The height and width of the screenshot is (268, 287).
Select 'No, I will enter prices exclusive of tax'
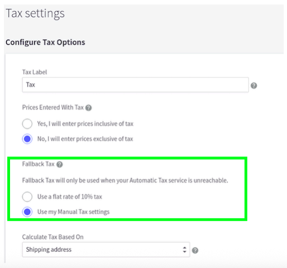tap(27, 139)
